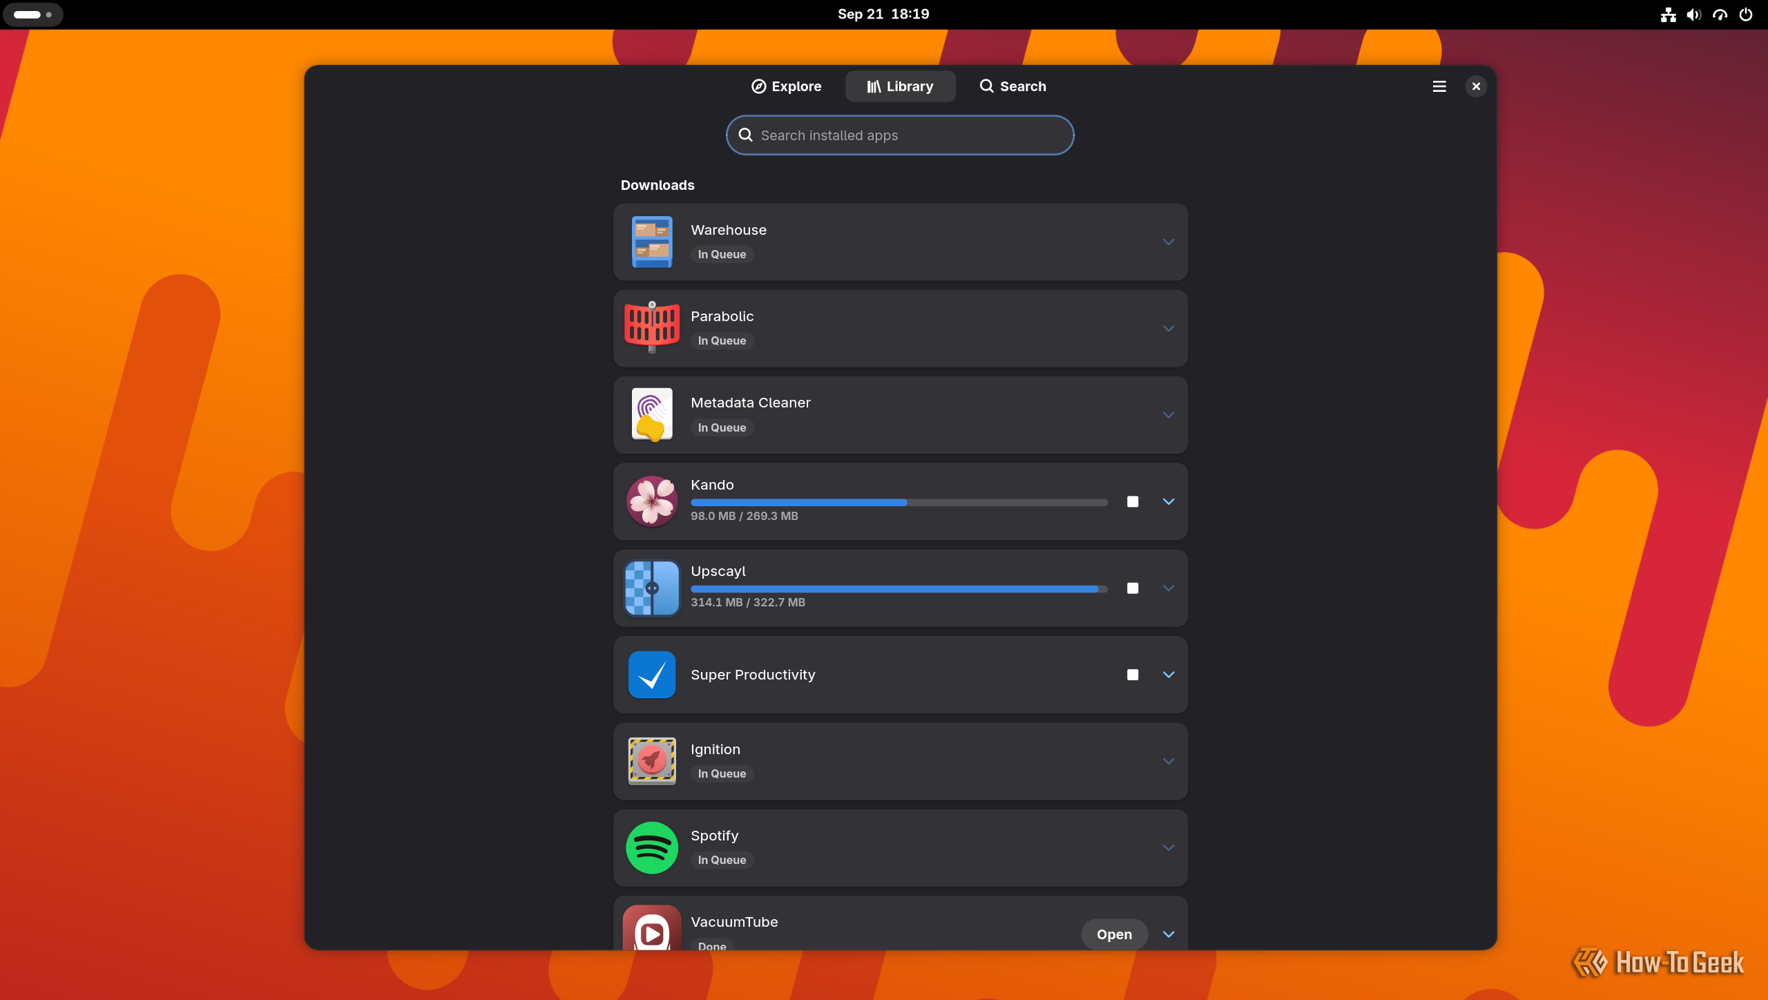This screenshot has height=1000, width=1768.
Task: Click the Spotify logo icon
Action: (652, 847)
